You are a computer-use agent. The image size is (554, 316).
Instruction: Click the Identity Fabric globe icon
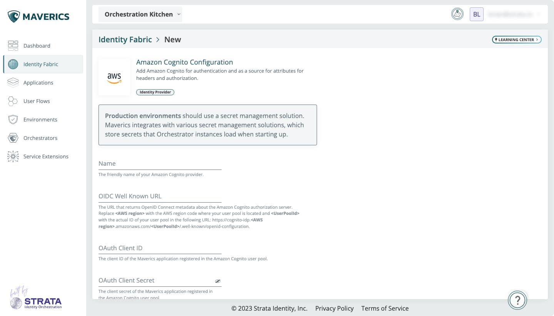[13, 64]
